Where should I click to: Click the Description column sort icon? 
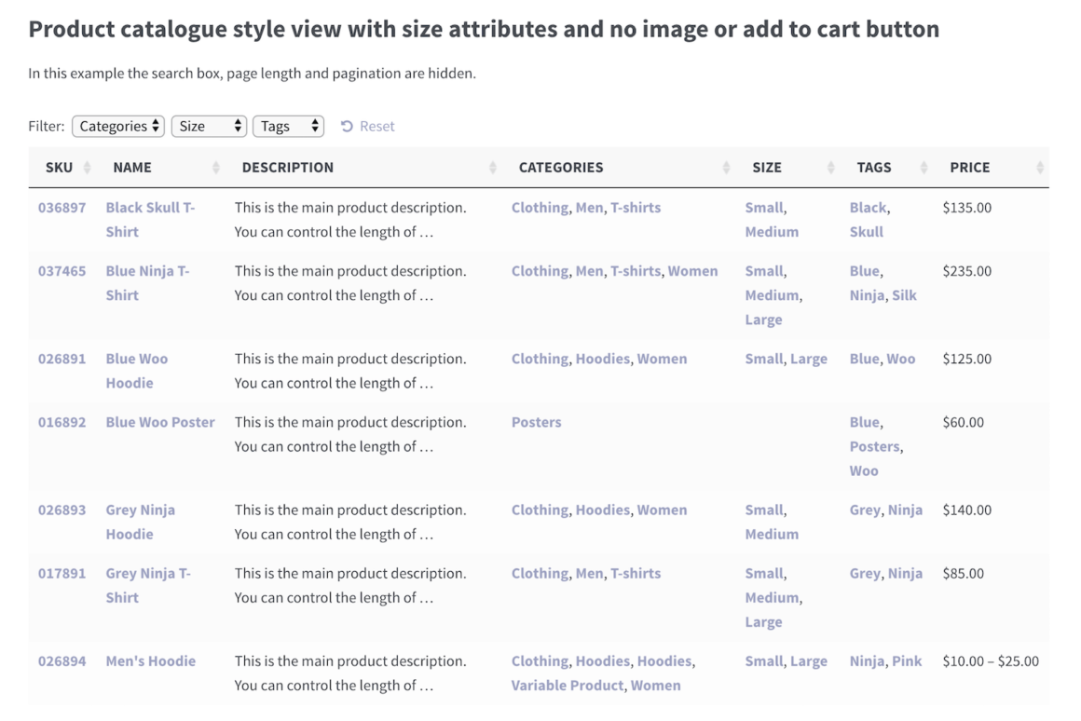point(492,167)
